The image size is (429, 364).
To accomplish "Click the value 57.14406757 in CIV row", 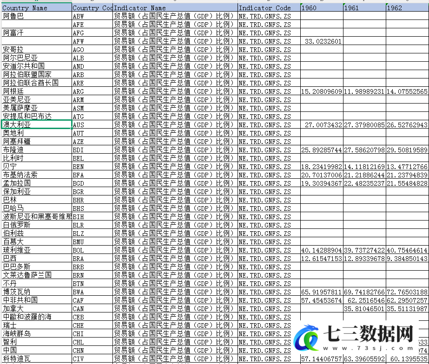I will click(322, 359).
